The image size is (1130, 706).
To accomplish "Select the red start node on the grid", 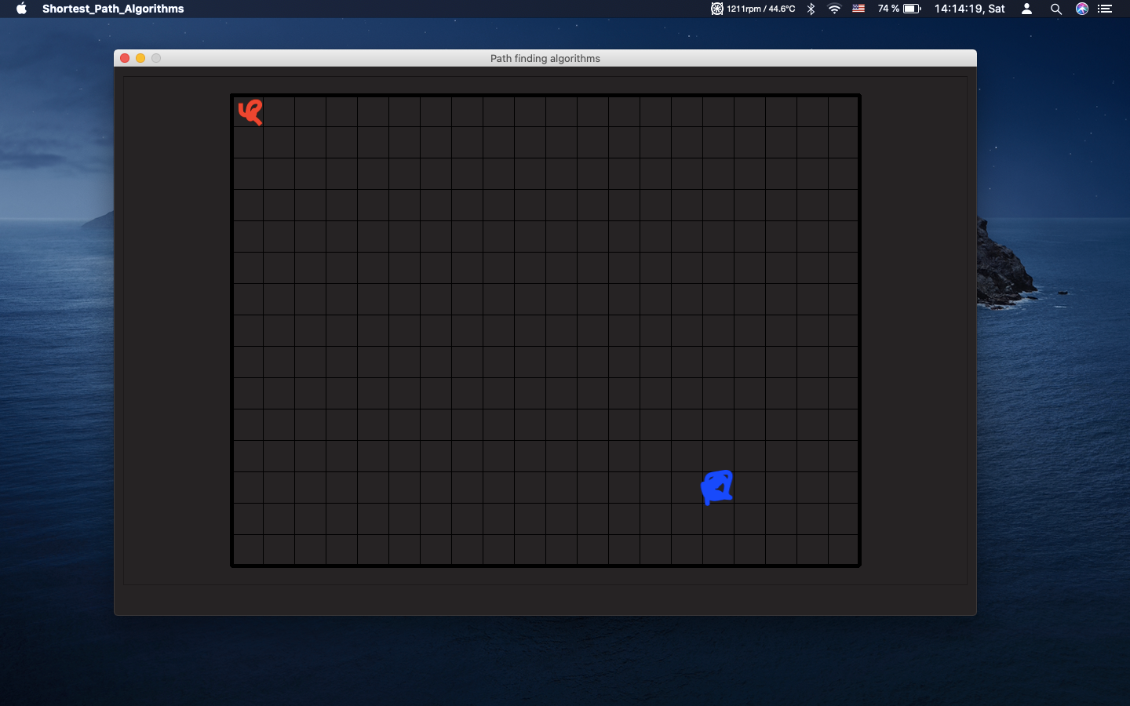I will pyautogui.click(x=250, y=111).
